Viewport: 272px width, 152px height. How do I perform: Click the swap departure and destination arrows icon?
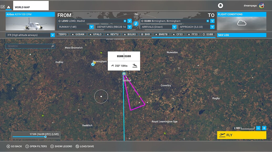click(136, 23)
